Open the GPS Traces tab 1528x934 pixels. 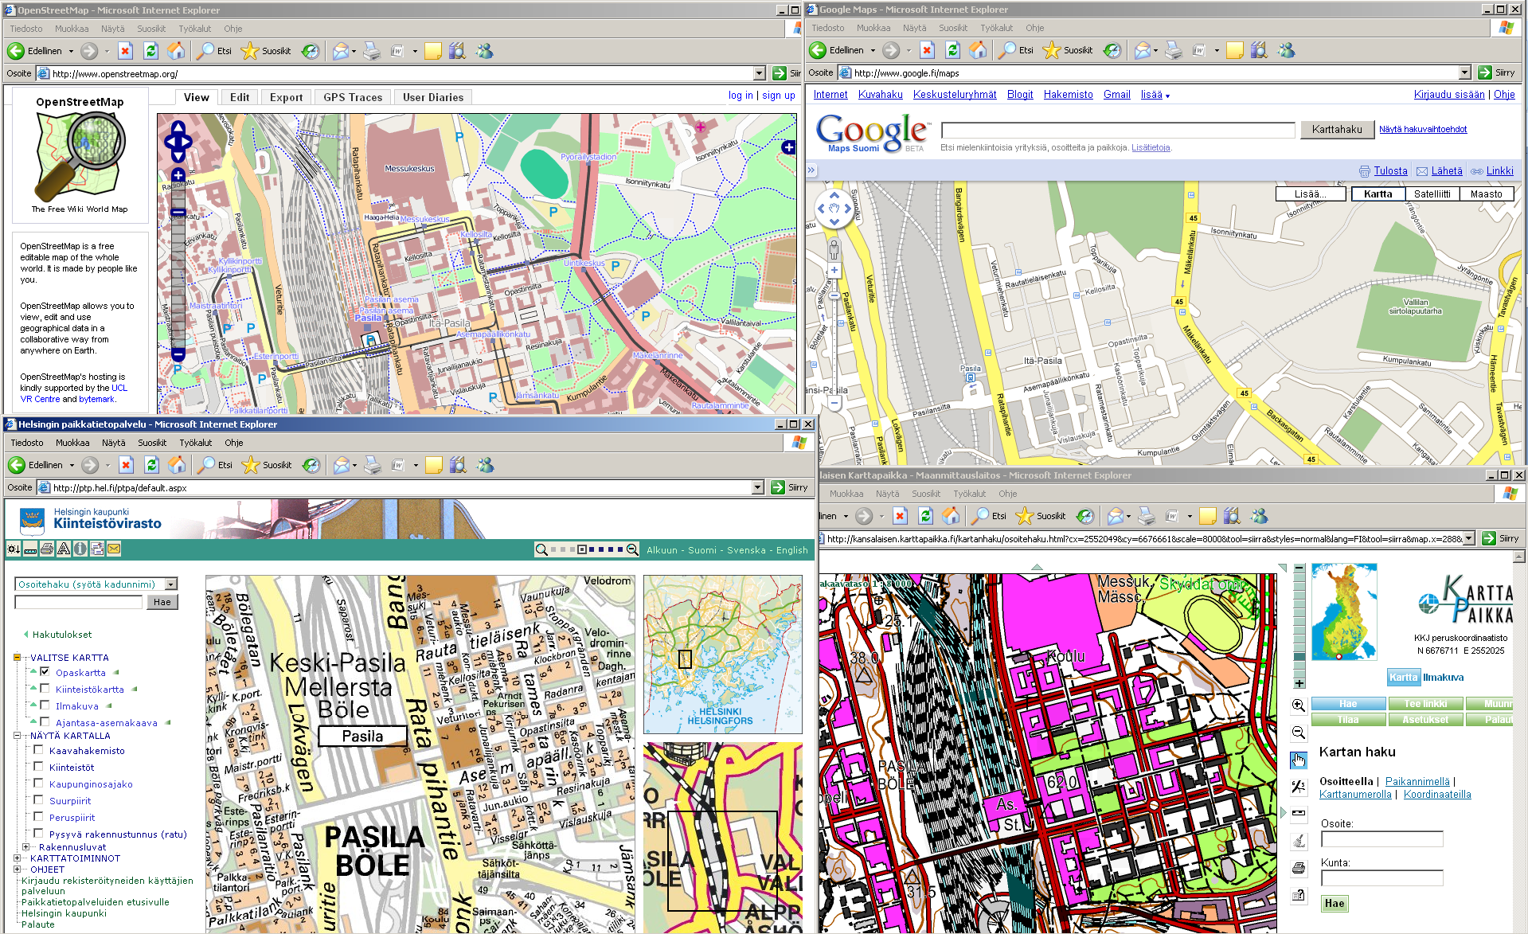(x=353, y=97)
